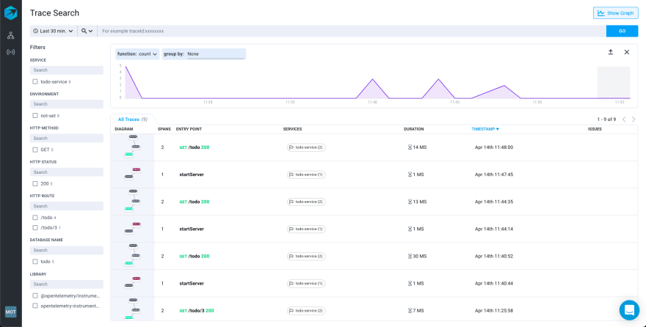Open the diagram thumbnail for the 11:48:00 trace
The height and width of the screenshot is (327, 646).
pyautogui.click(x=132, y=147)
